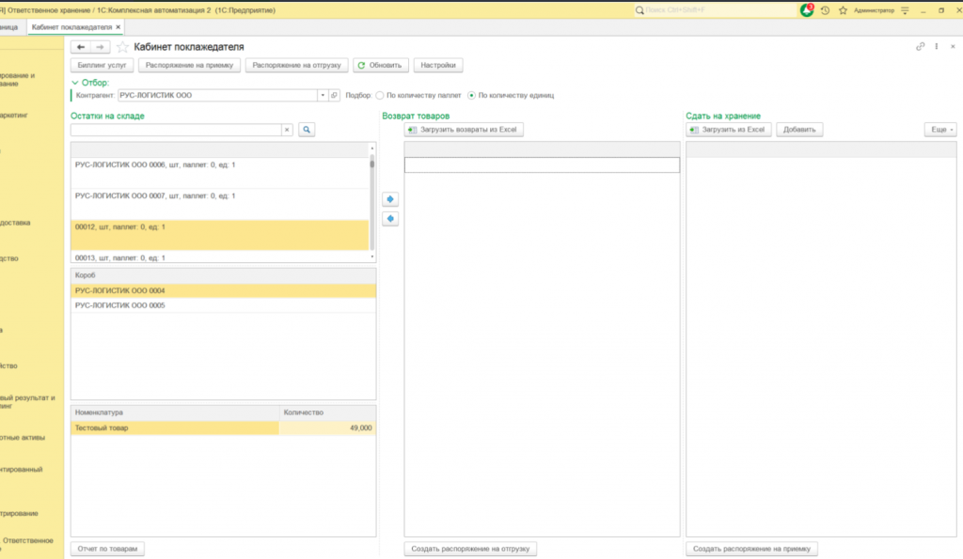Click the global search field
Viewport: 963px width, 559px height.
click(x=713, y=10)
